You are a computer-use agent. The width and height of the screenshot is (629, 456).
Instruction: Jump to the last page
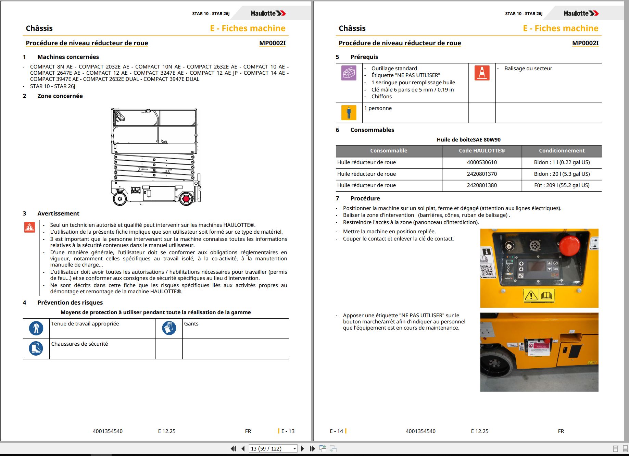point(312,448)
